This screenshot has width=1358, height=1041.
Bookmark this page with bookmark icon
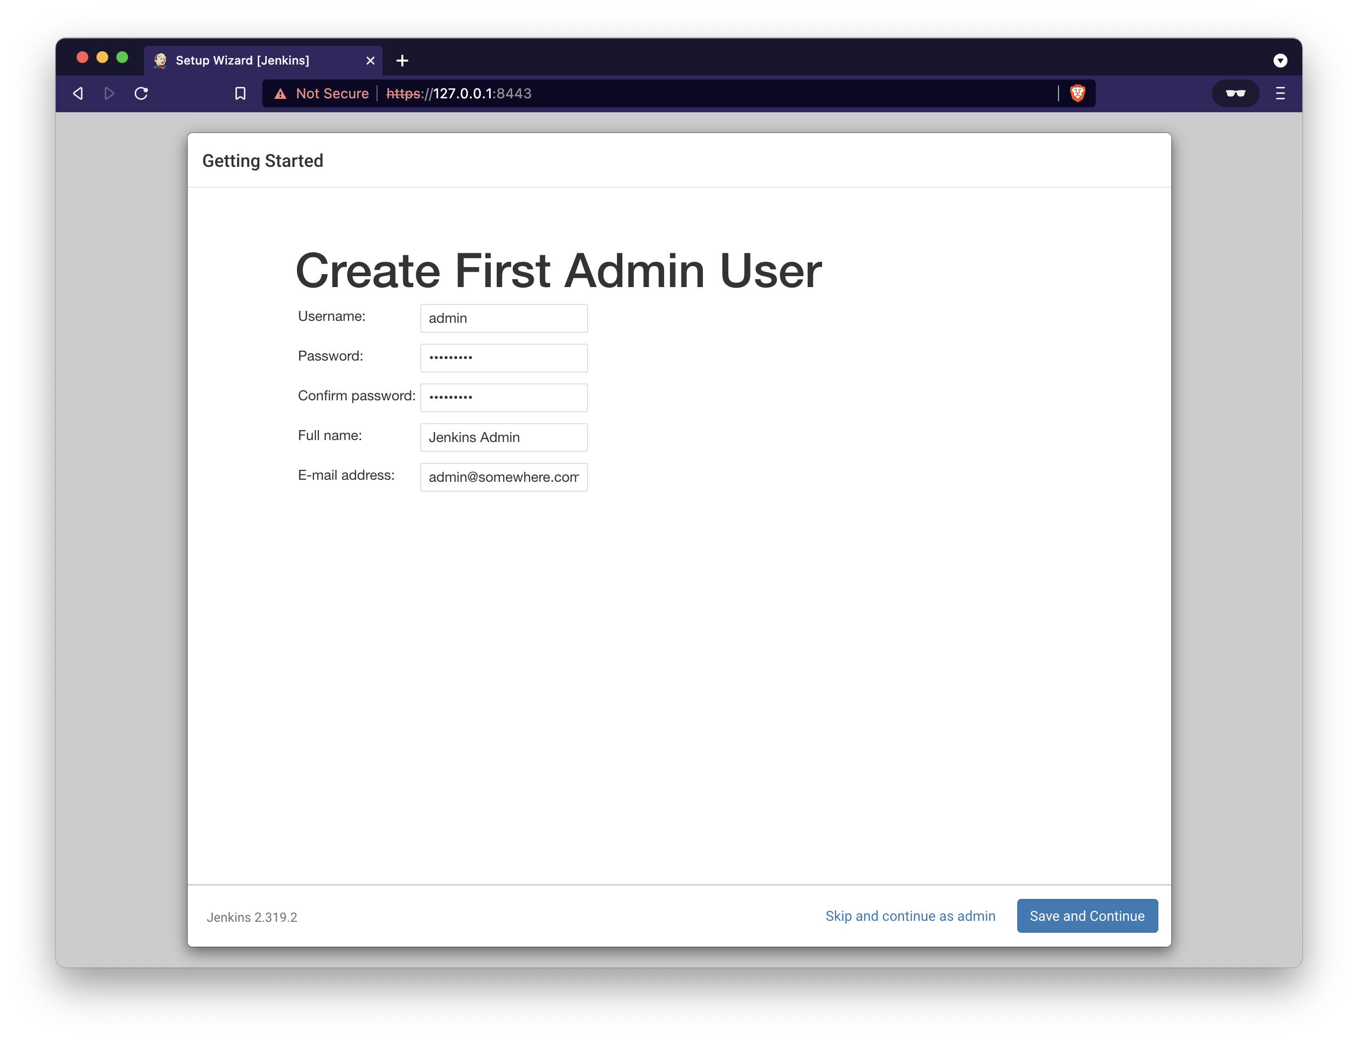pyautogui.click(x=240, y=93)
